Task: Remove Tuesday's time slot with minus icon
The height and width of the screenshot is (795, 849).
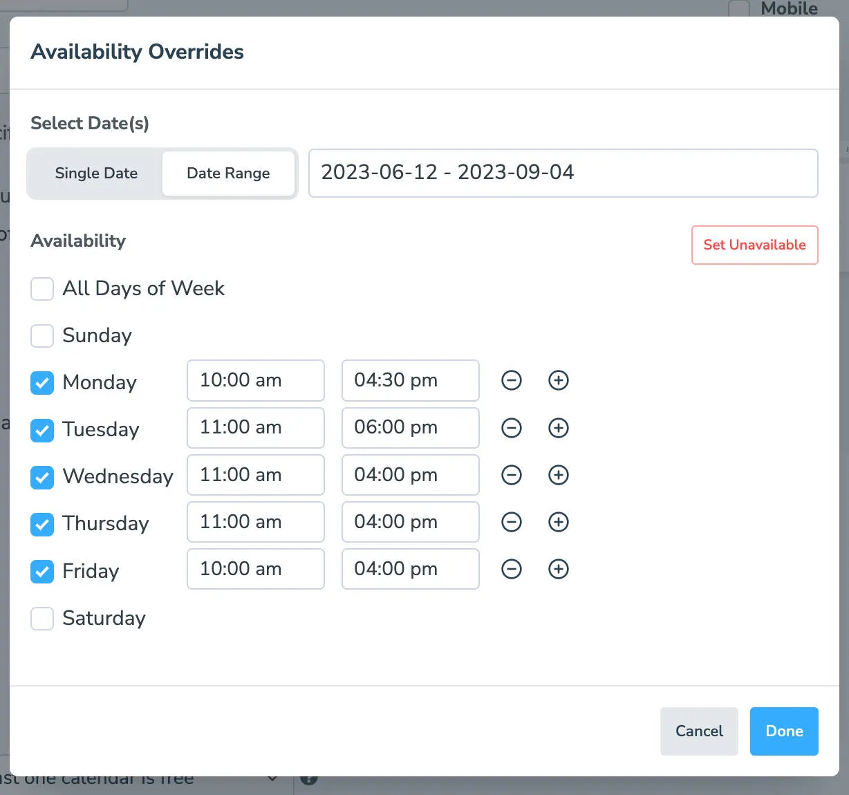Action: 512,428
